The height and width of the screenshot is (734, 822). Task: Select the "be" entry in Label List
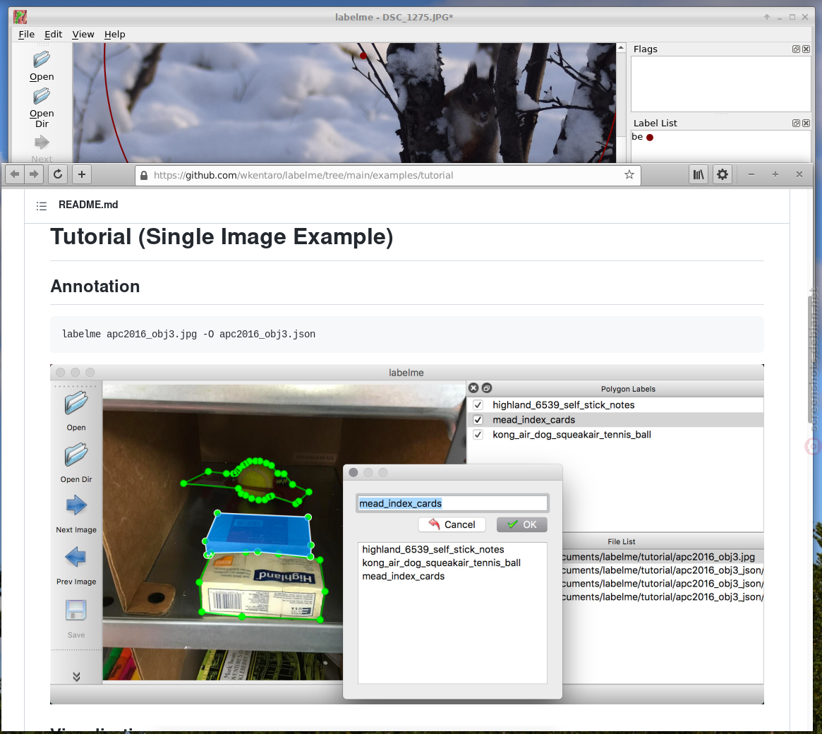[642, 137]
